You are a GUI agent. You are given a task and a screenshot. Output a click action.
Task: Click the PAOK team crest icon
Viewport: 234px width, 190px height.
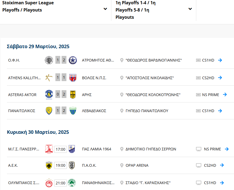72,165
